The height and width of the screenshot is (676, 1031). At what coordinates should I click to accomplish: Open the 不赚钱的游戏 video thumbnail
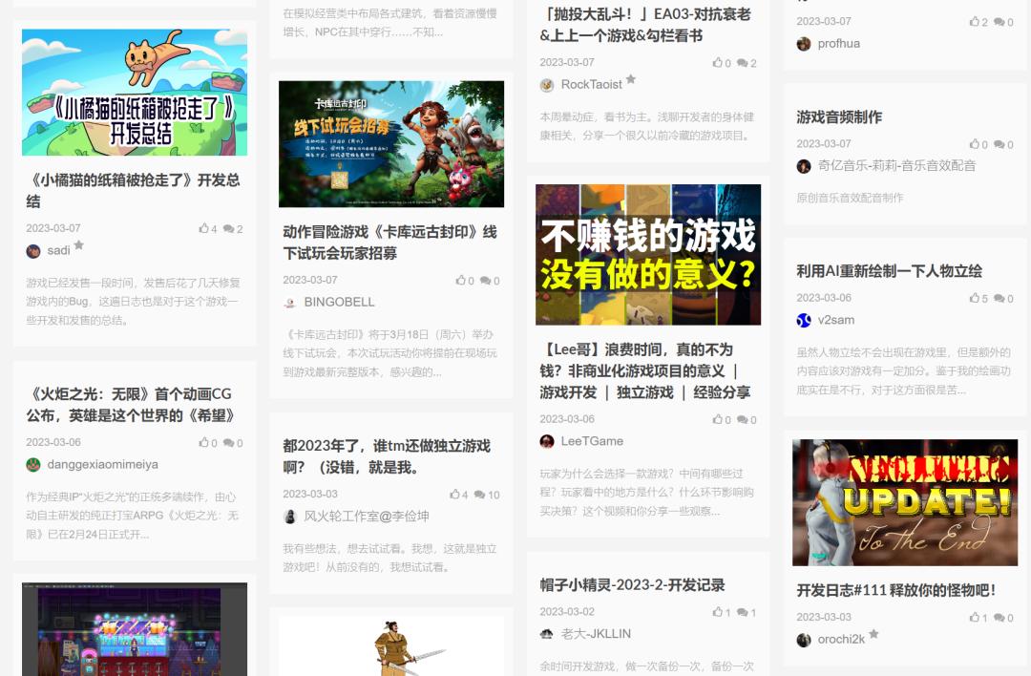[648, 255]
